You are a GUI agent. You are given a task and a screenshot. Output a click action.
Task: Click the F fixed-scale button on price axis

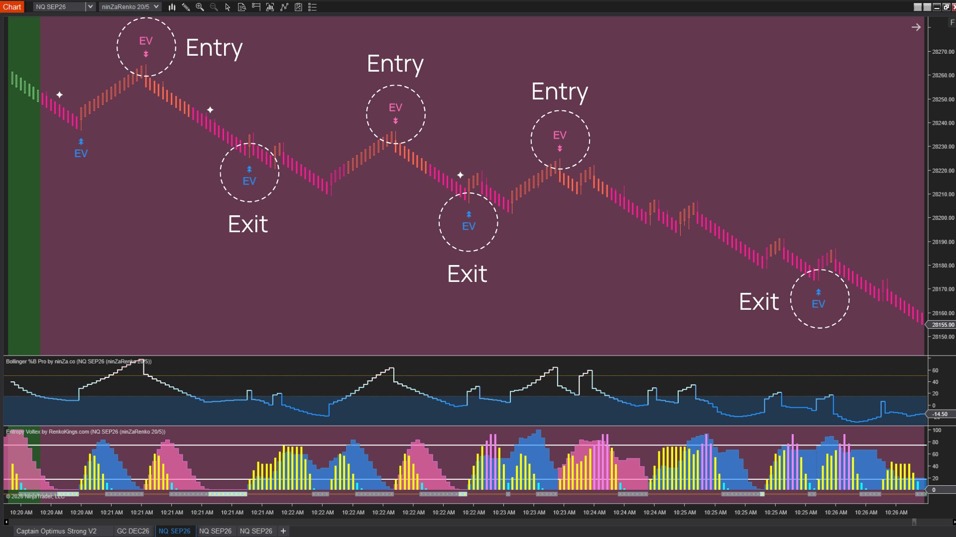click(952, 22)
